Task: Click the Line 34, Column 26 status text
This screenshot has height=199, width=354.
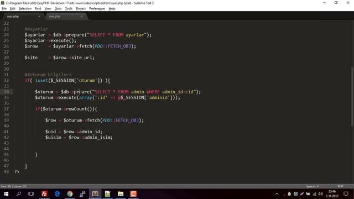Action: 13,186
